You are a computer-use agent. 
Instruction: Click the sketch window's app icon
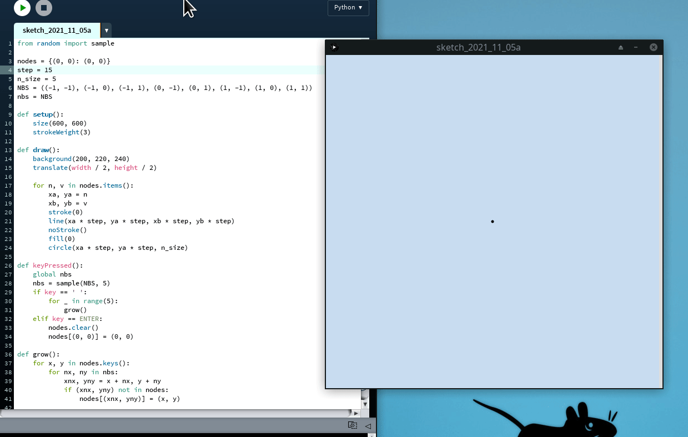[x=334, y=47]
